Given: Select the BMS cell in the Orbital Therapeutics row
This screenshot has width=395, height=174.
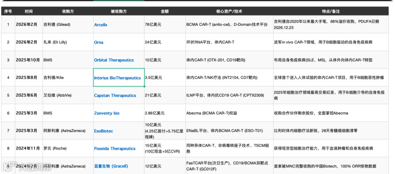Looking at the screenshot, I should [68, 60].
